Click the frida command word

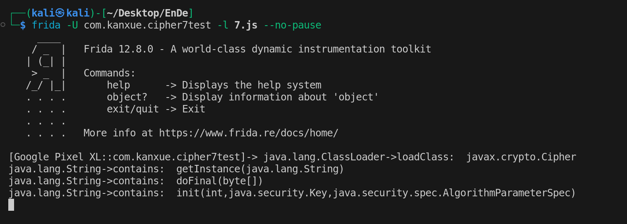46,25
